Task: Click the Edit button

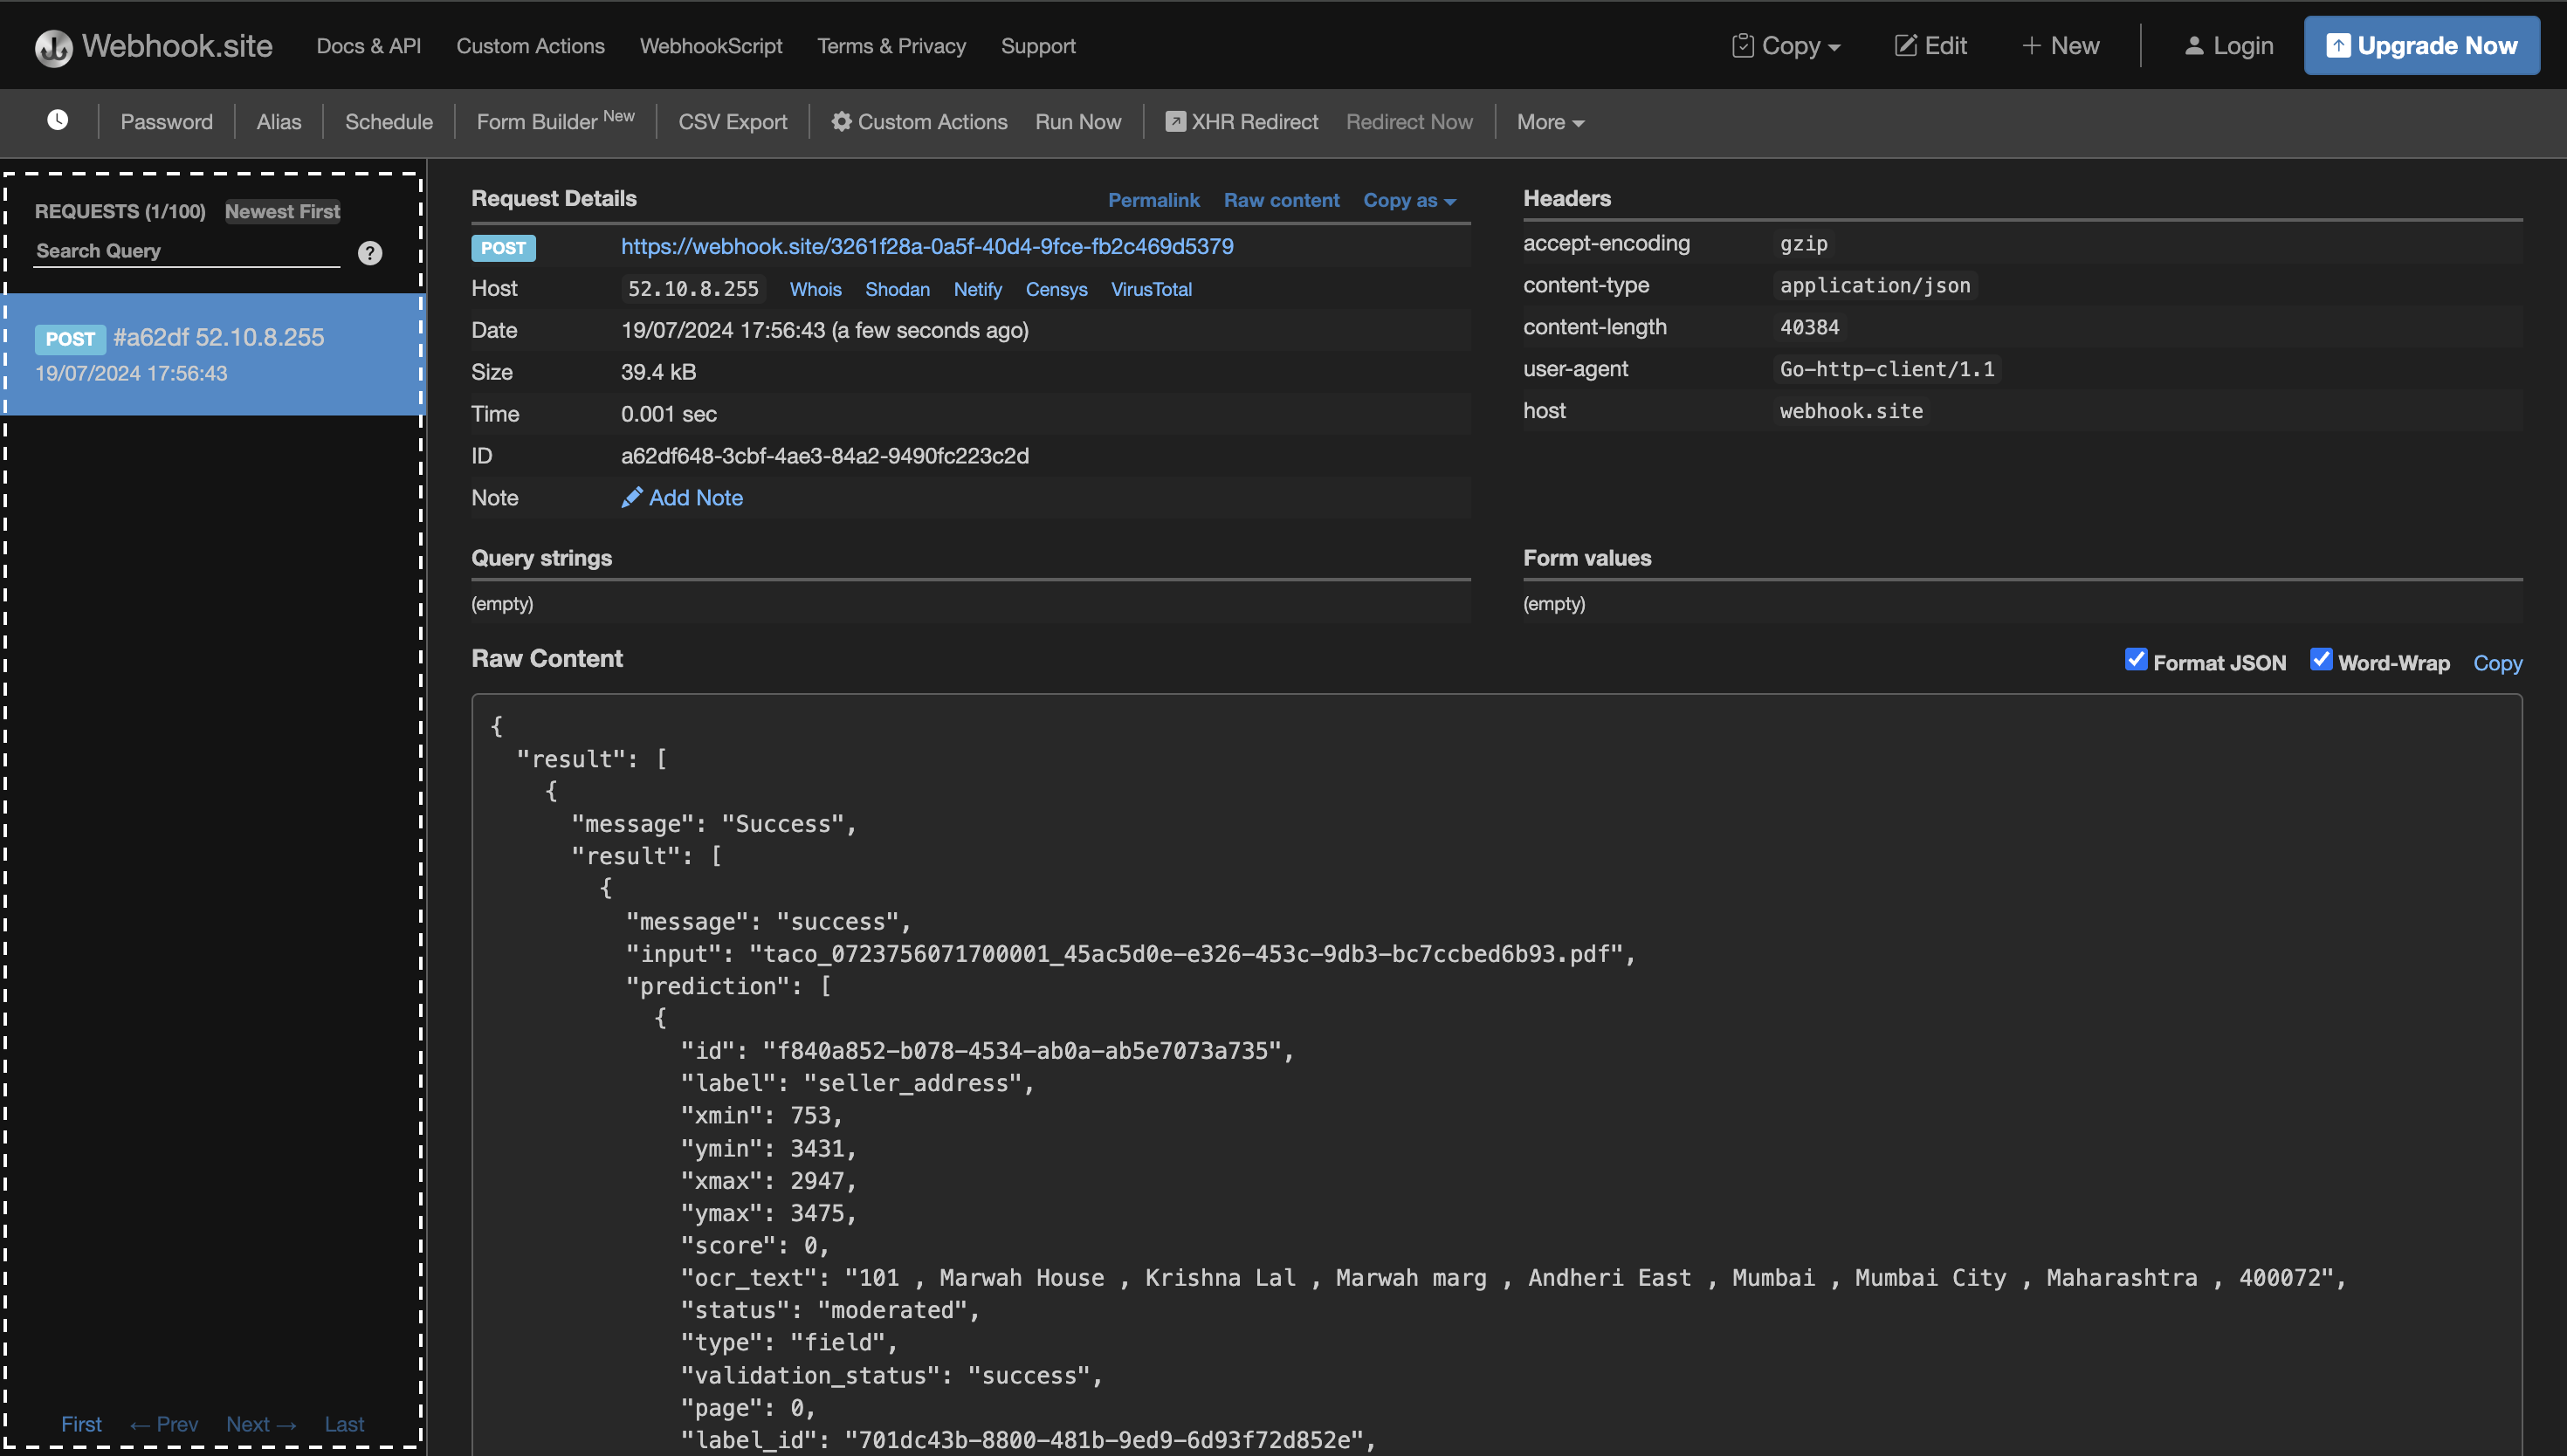Action: 1931,46
